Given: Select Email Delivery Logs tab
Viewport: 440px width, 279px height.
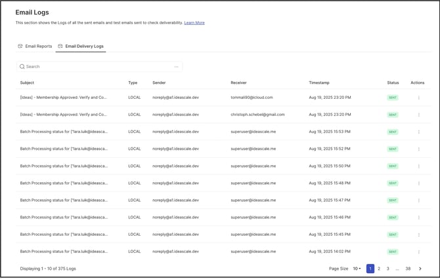Looking at the screenshot, I should [81, 46].
